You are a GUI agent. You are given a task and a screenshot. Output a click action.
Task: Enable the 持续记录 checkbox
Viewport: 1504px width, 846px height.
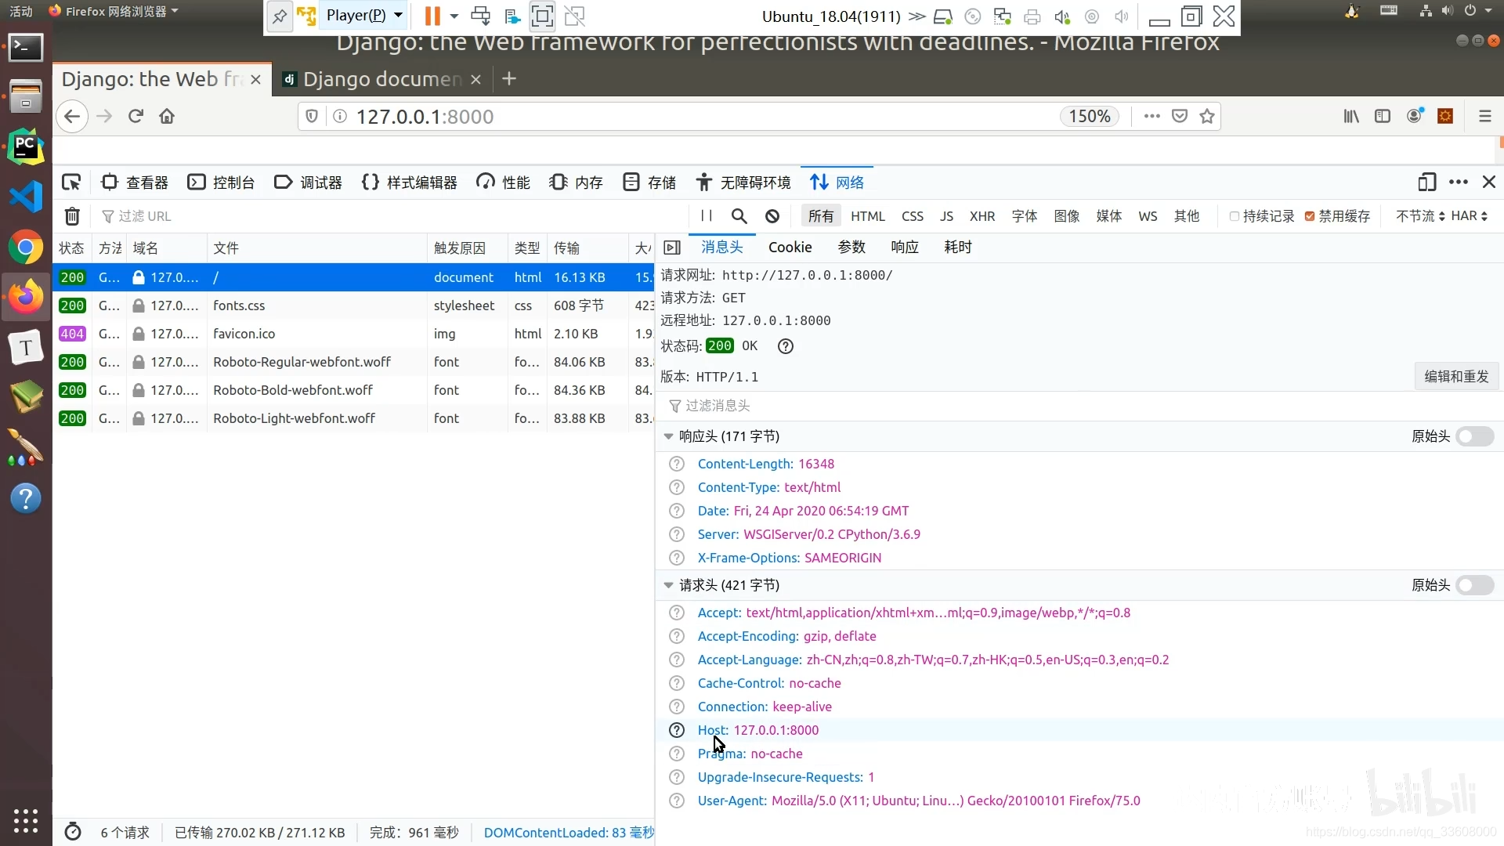tap(1235, 216)
